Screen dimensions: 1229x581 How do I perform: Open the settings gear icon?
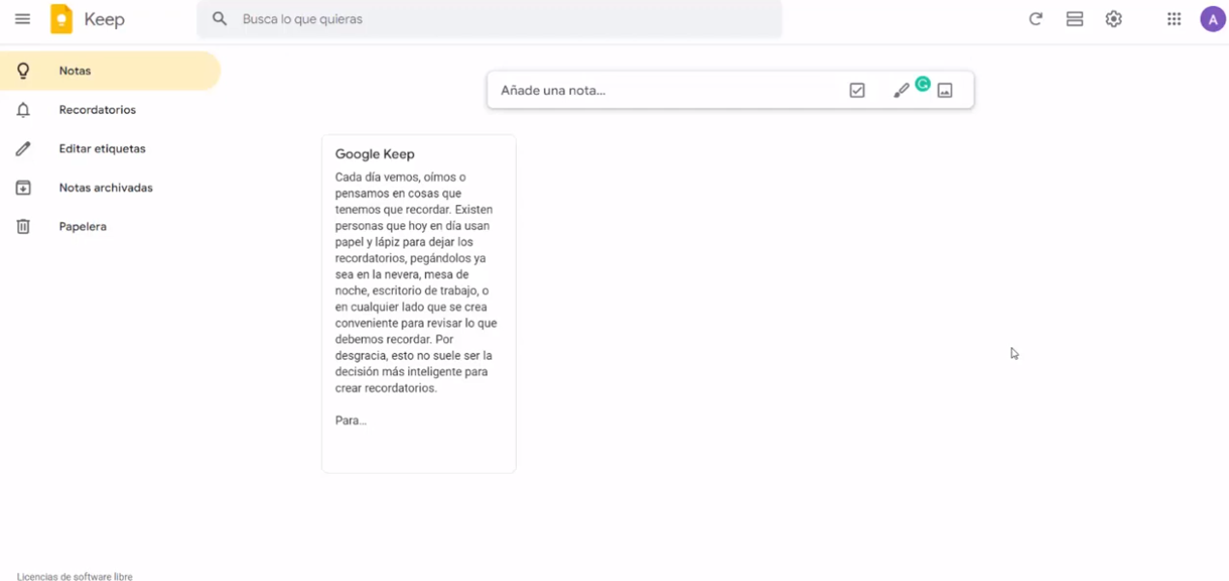click(x=1114, y=19)
